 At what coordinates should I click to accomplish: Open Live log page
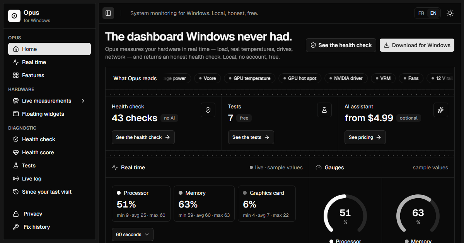pyautogui.click(x=49, y=179)
